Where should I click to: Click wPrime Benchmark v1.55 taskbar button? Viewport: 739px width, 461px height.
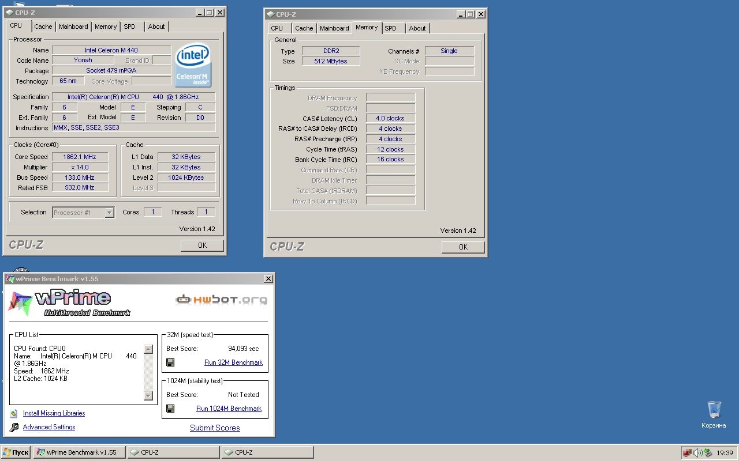pyautogui.click(x=79, y=452)
